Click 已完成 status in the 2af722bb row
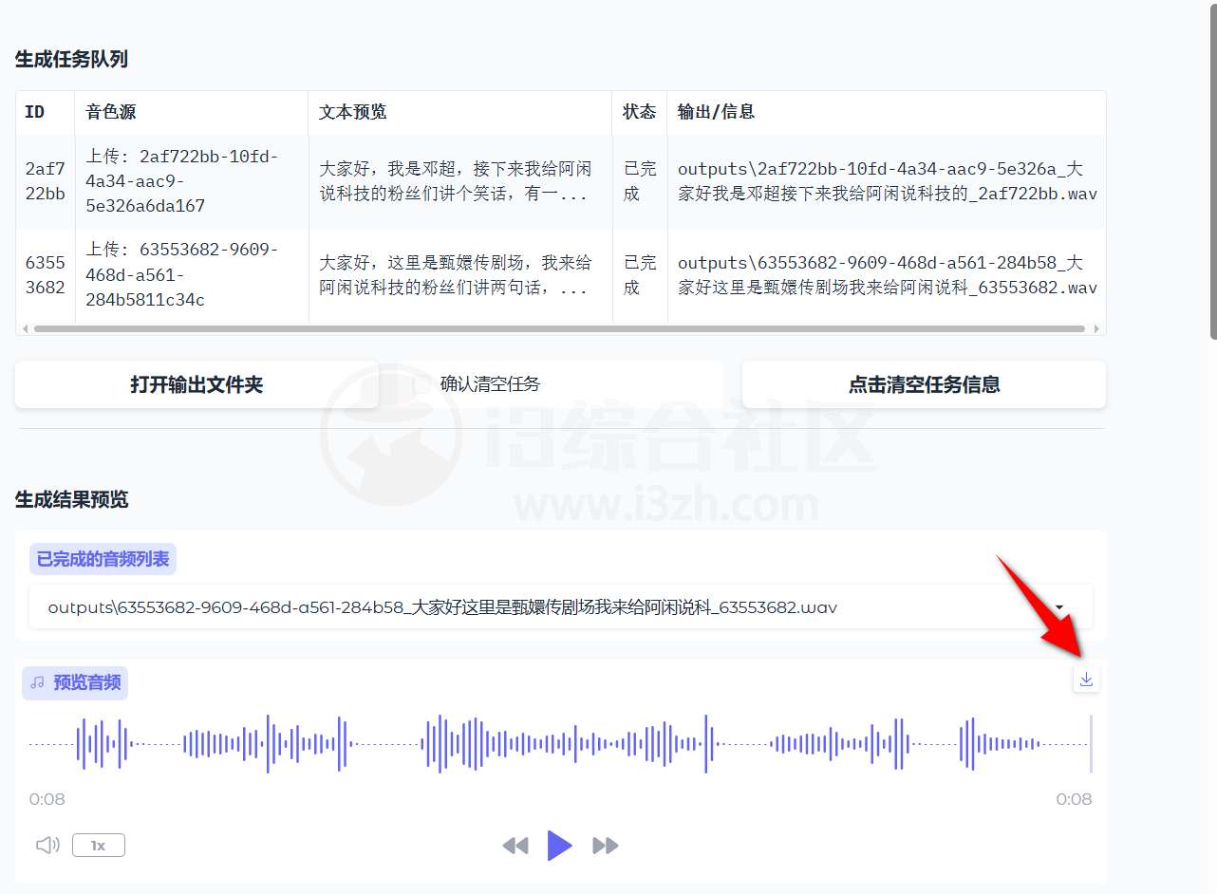Screen dimensions: 1217x894 pyautogui.click(x=639, y=181)
